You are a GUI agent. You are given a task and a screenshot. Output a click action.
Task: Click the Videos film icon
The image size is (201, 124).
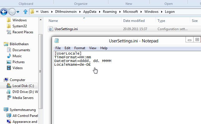[x=9, y=68]
